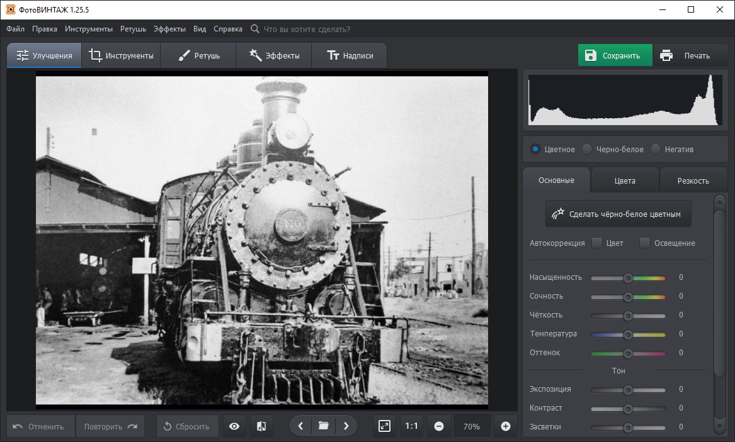Open the Инструменты menu
735x442 pixels.
coord(88,29)
